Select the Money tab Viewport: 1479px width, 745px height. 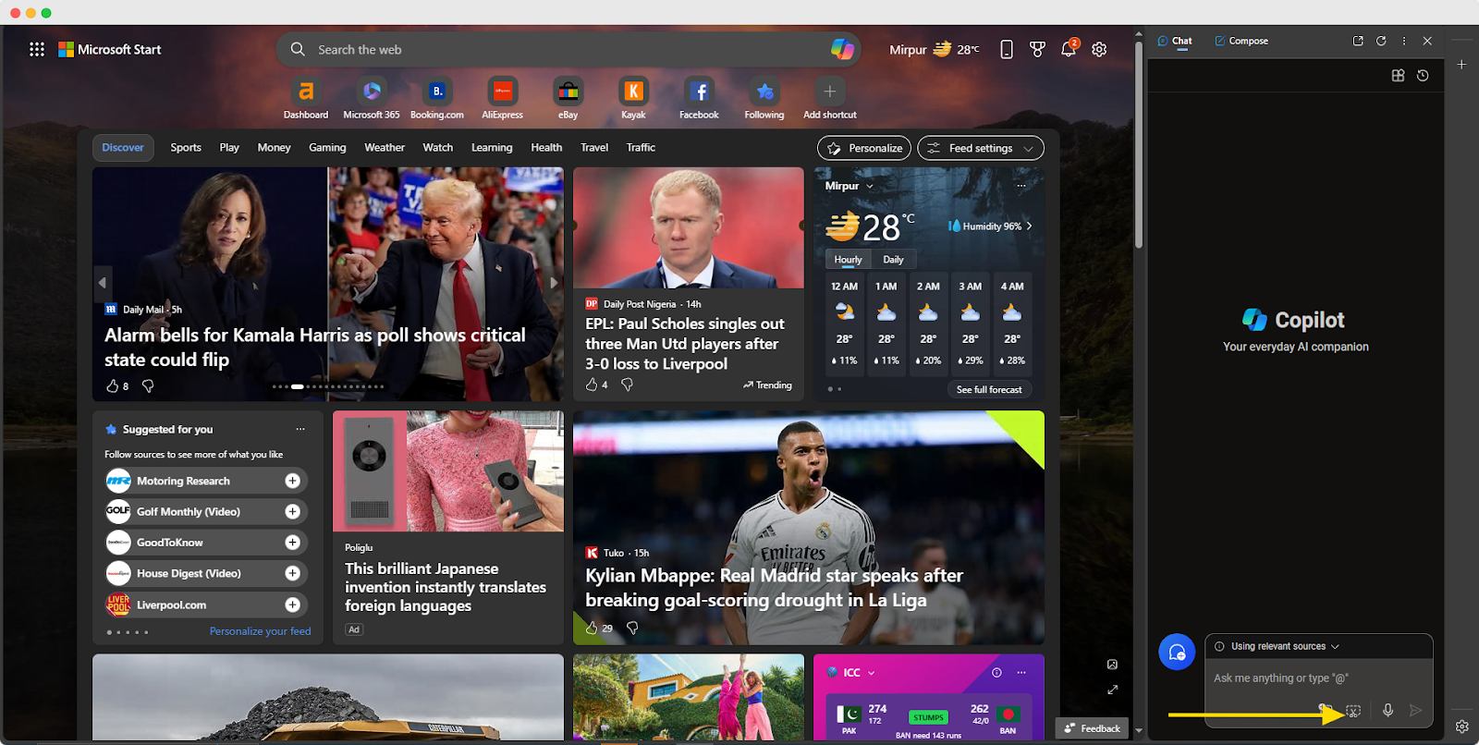pyautogui.click(x=274, y=148)
